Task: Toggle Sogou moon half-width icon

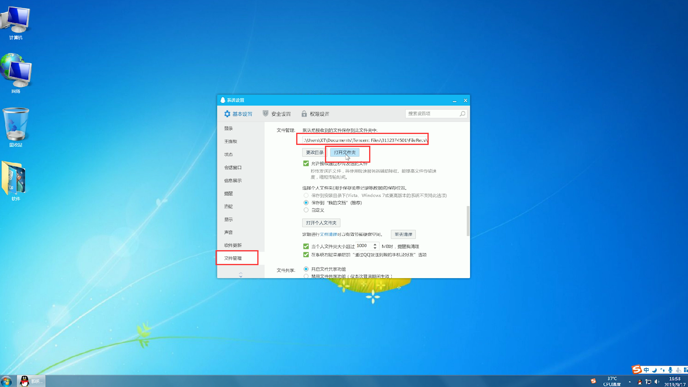Action: (x=654, y=370)
